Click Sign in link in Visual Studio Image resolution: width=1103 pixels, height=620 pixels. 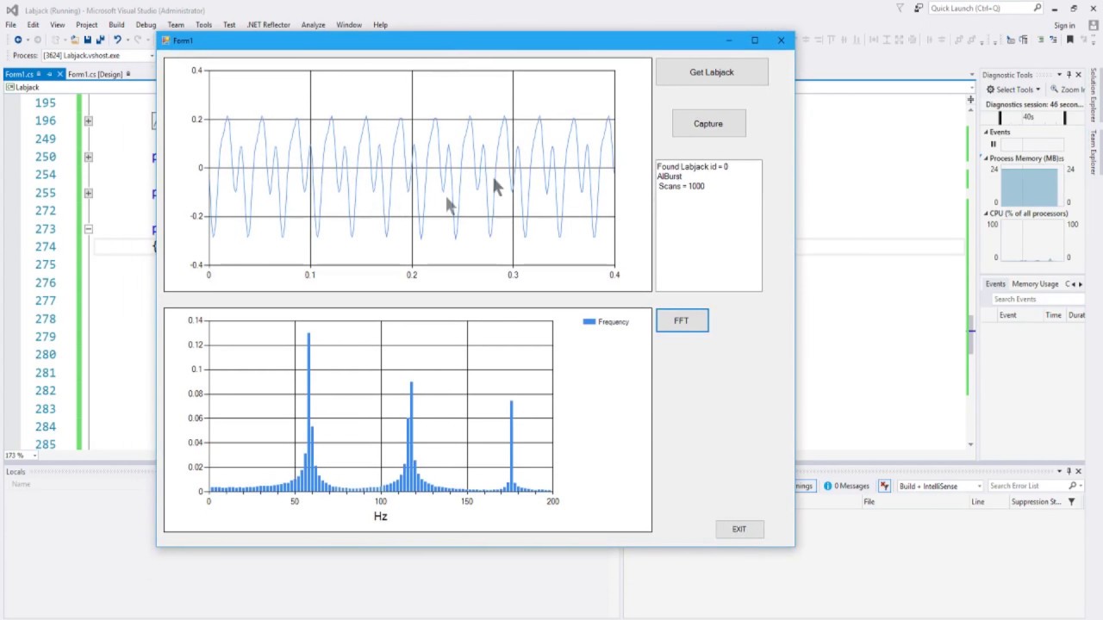pyautogui.click(x=1064, y=25)
